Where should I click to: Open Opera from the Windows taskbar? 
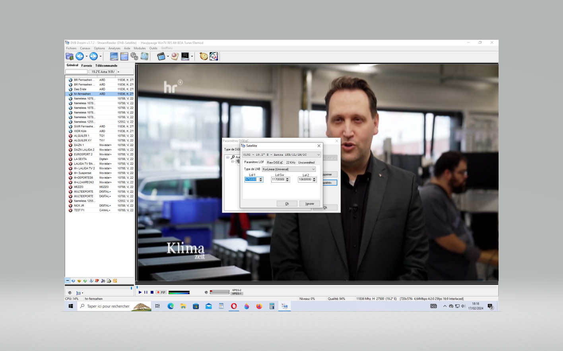(x=234, y=306)
